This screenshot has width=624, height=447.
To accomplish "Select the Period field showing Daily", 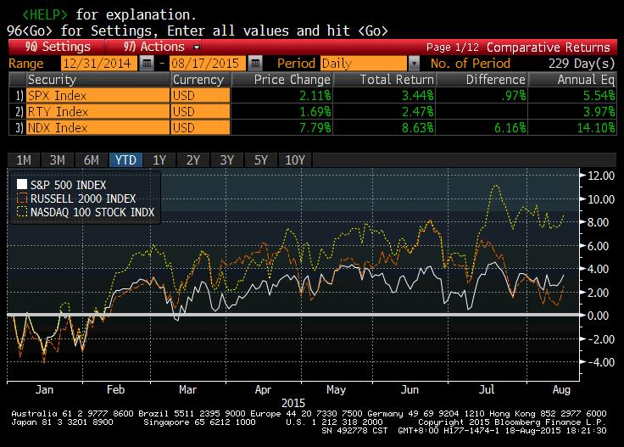I will [x=364, y=64].
